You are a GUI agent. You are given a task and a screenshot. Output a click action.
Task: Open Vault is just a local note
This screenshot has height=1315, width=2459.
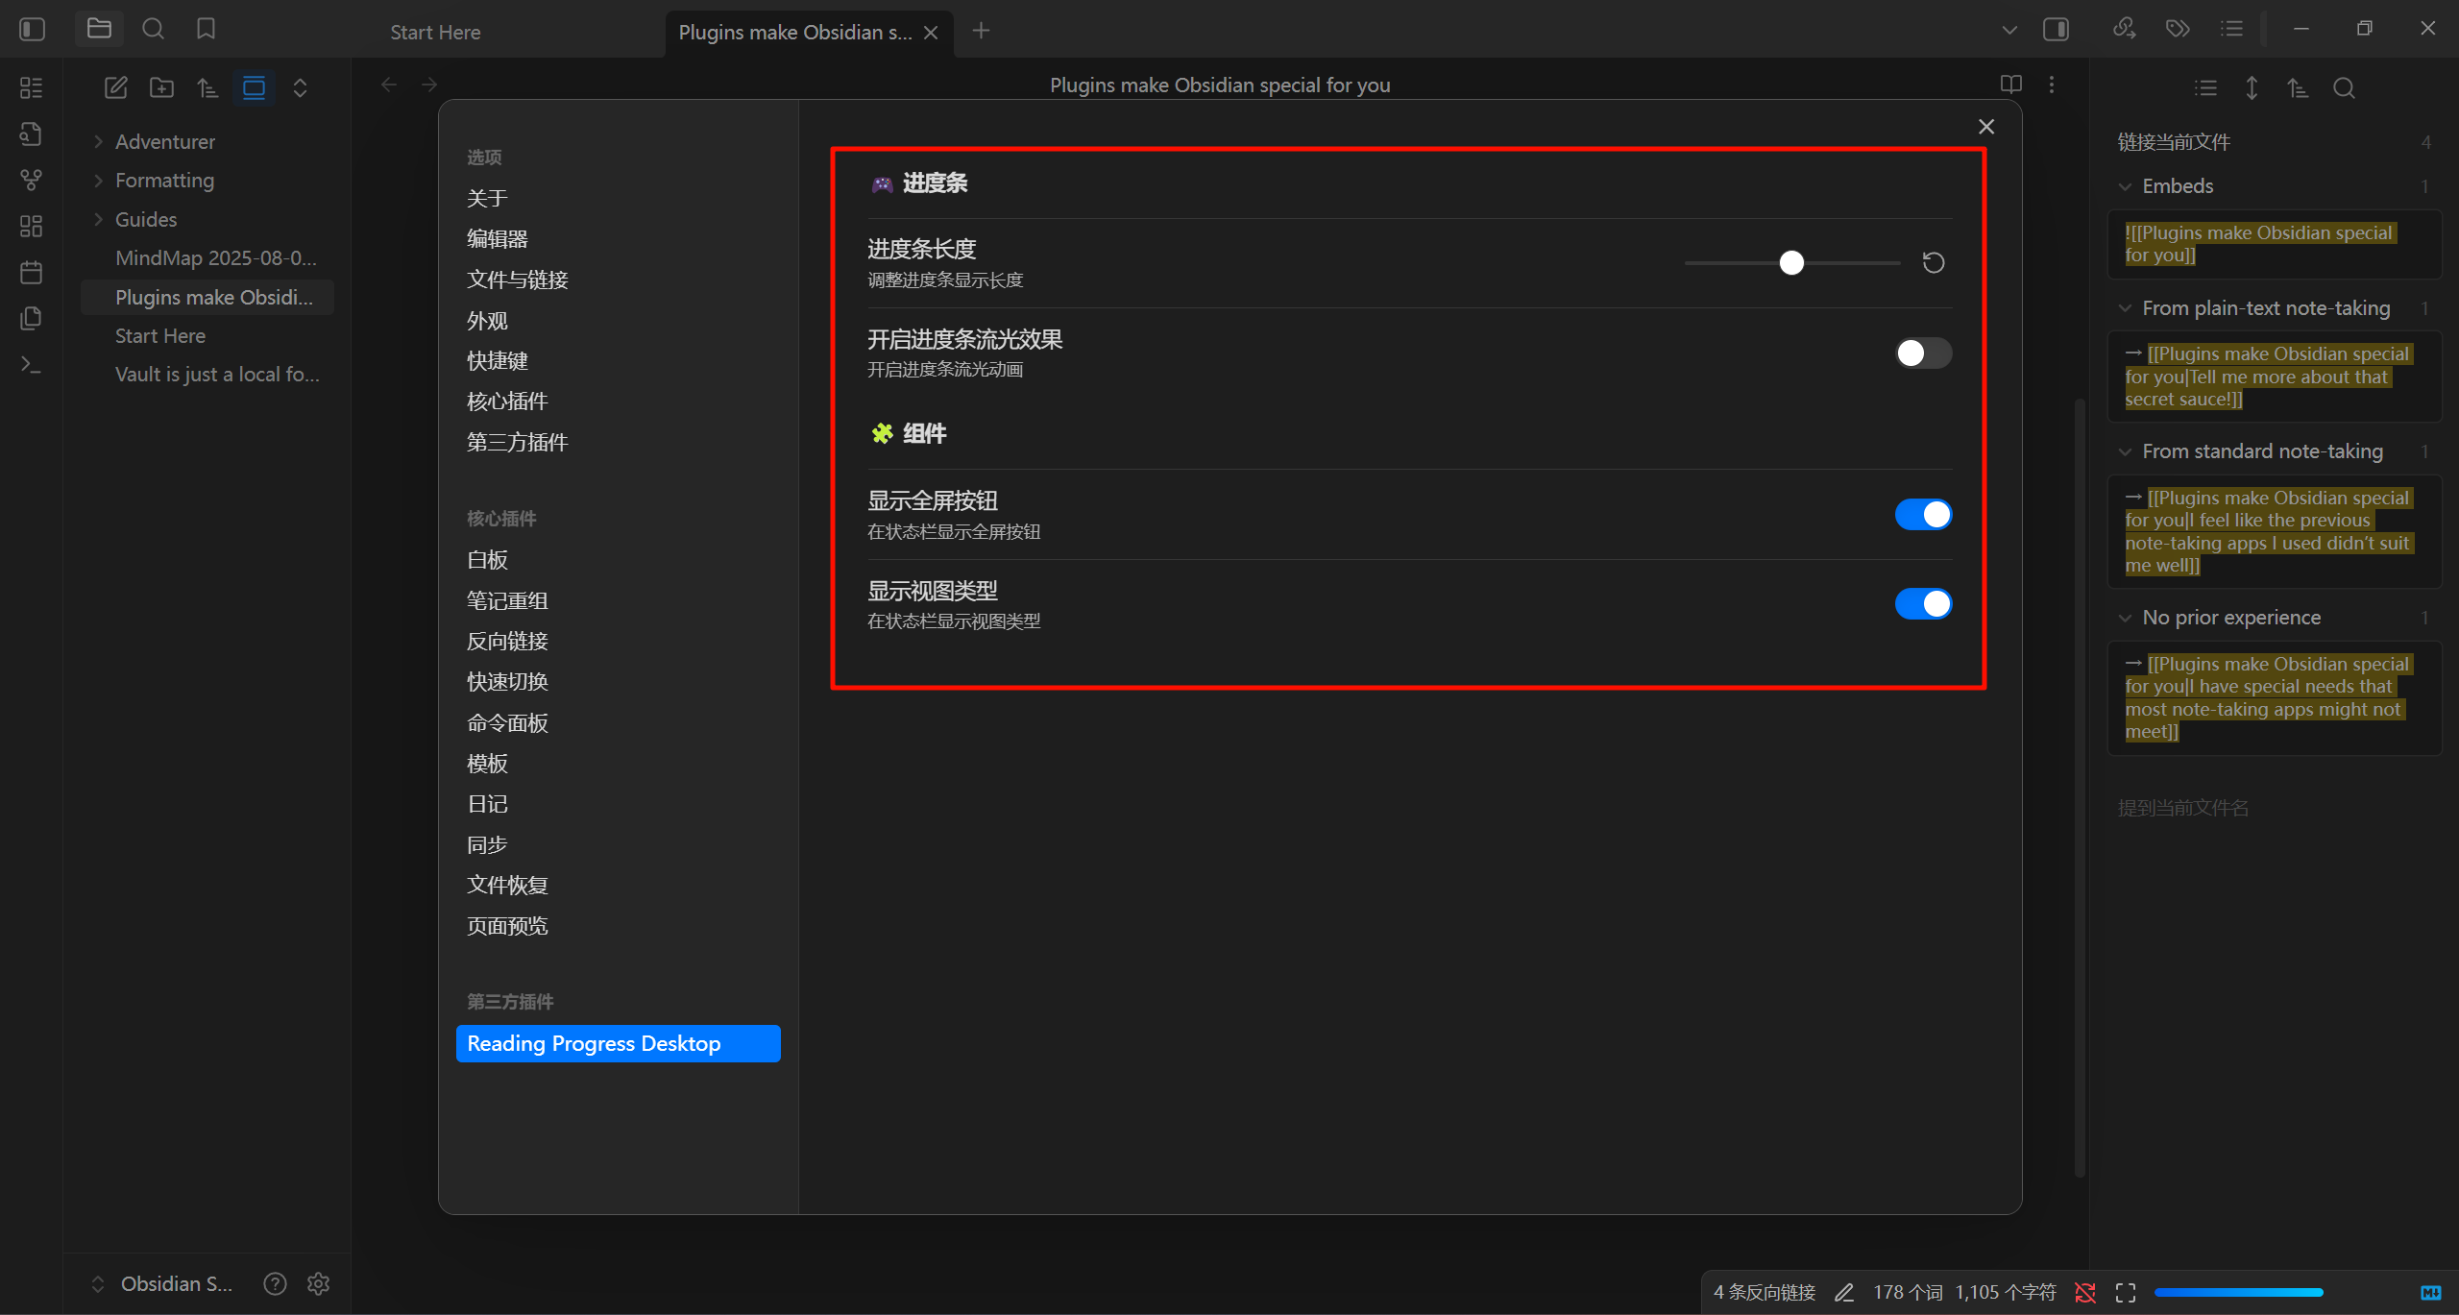tap(216, 375)
